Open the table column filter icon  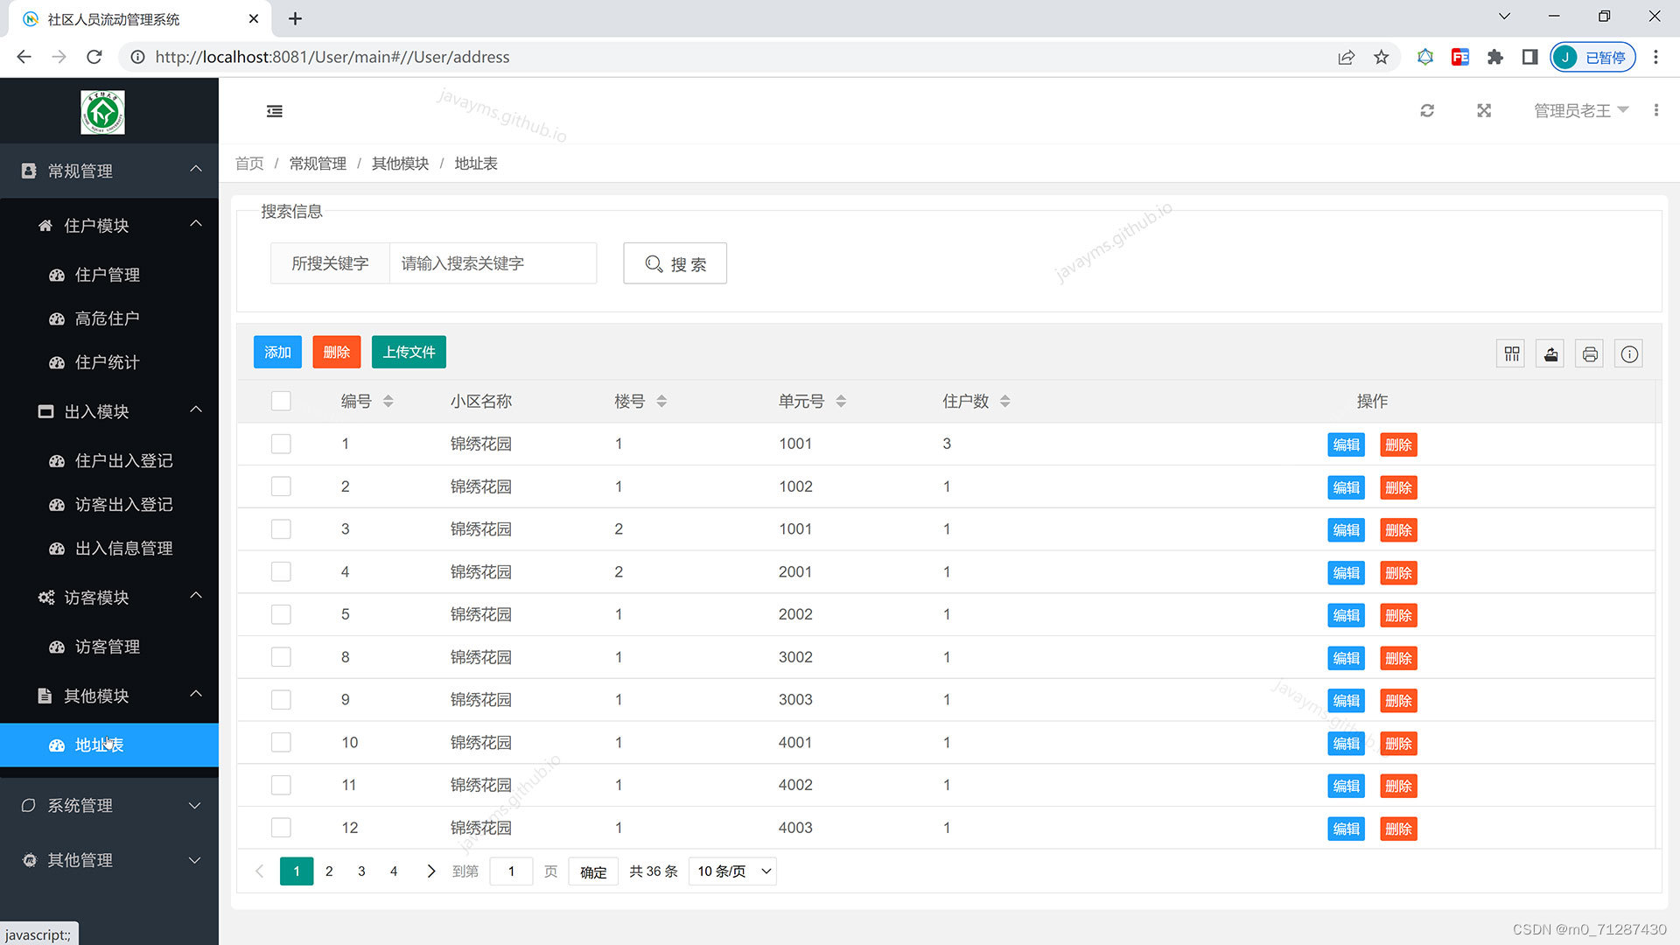1511,354
